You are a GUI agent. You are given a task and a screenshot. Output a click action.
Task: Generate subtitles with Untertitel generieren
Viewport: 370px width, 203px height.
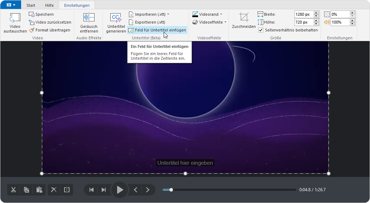116,23
